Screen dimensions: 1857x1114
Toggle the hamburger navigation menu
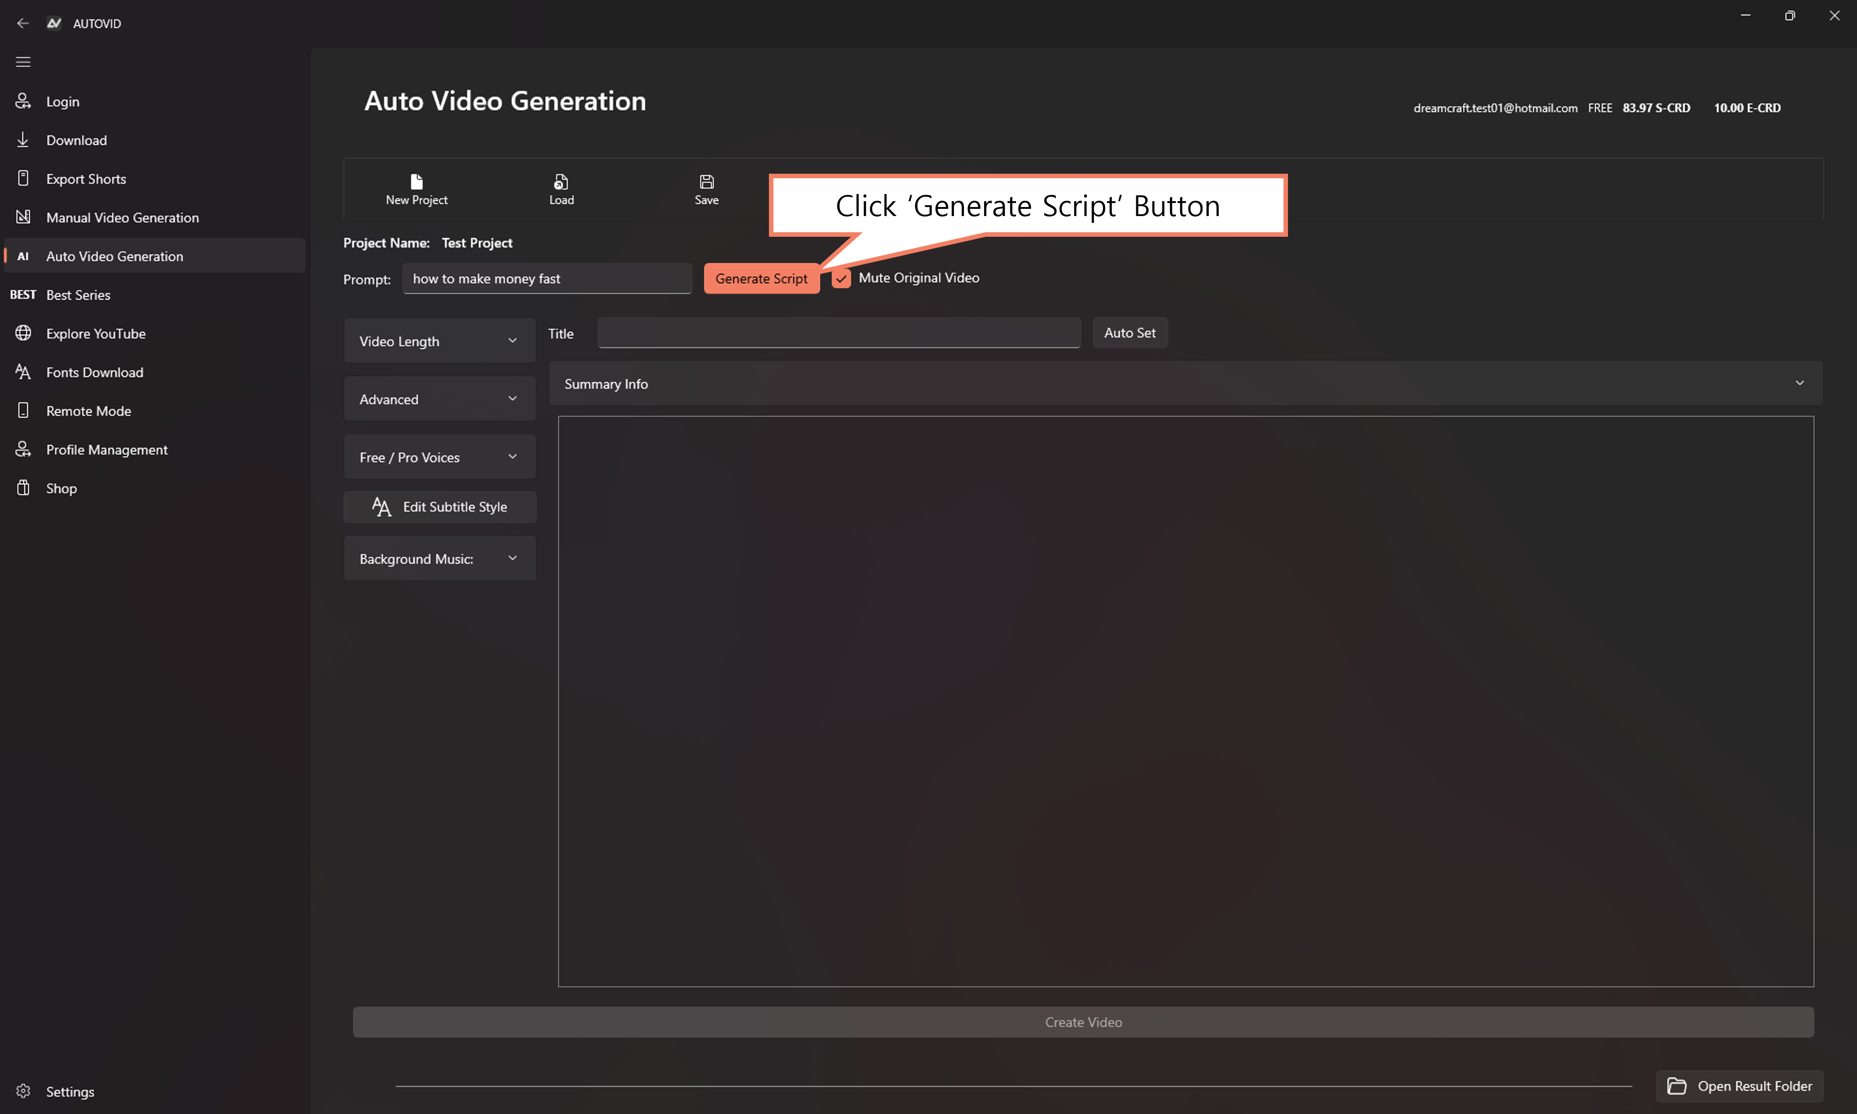[x=23, y=62]
